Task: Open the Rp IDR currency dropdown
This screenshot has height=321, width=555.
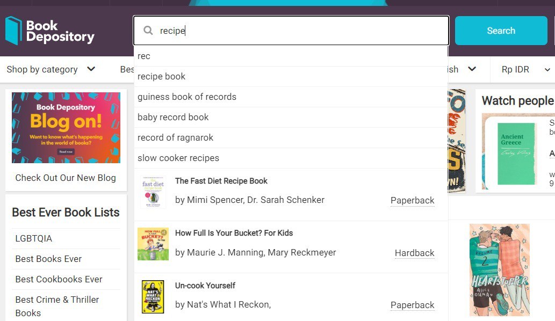Action: click(x=525, y=69)
